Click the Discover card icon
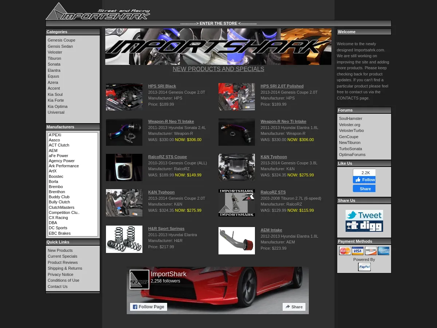 [370, 251]
